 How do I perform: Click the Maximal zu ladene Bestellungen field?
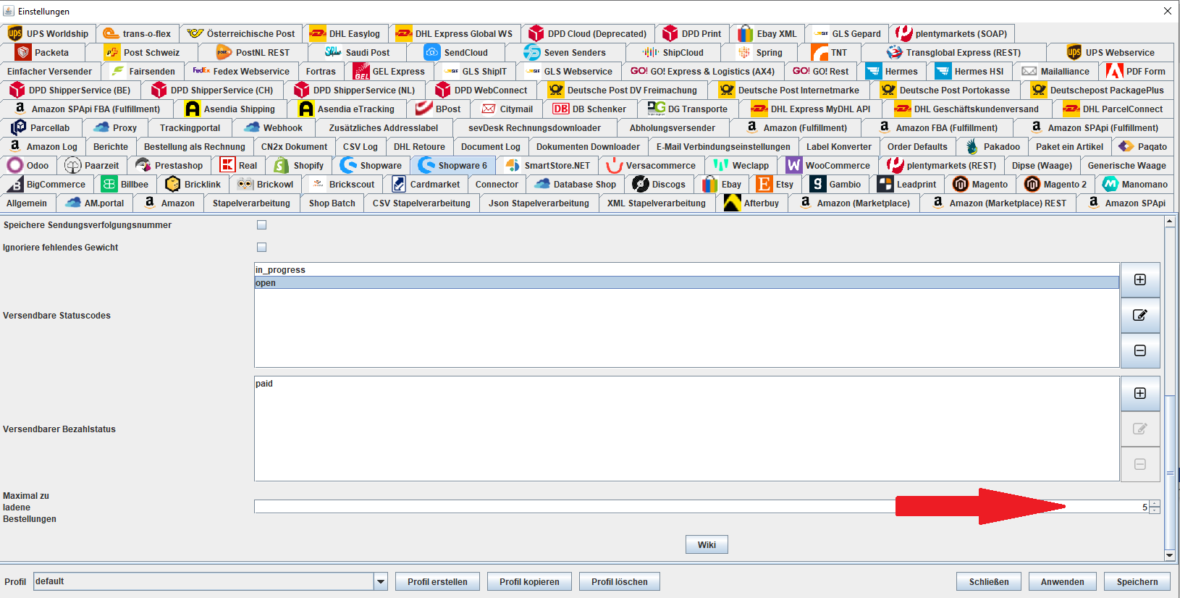click(701, 507)
